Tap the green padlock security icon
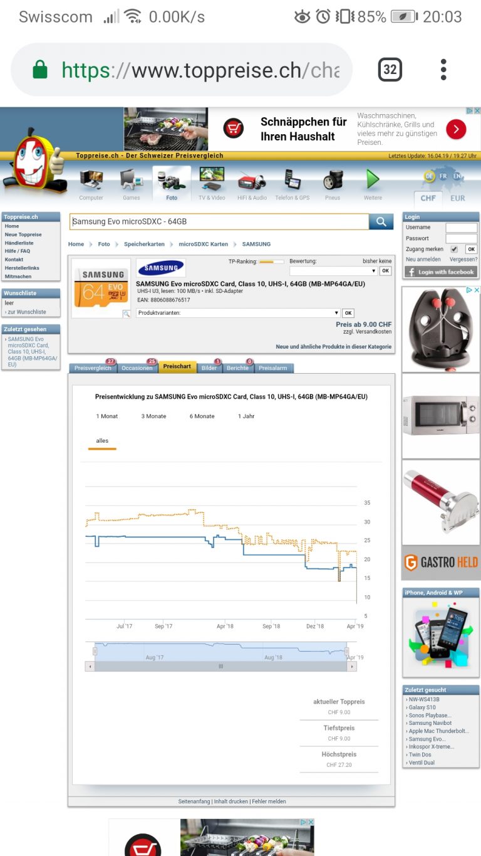This screenshot has height=856, width=481. [40, 70]
